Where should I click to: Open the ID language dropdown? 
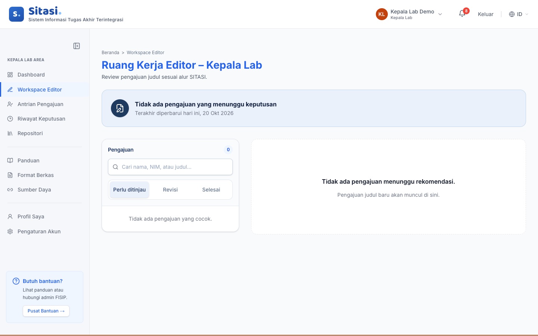519,14
